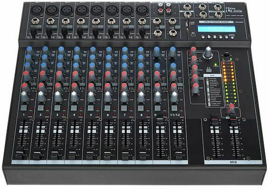The image size is (269, 189).
Task: Click the blue LCD player display
Action: pyautogui.click(x=217, y=29)
